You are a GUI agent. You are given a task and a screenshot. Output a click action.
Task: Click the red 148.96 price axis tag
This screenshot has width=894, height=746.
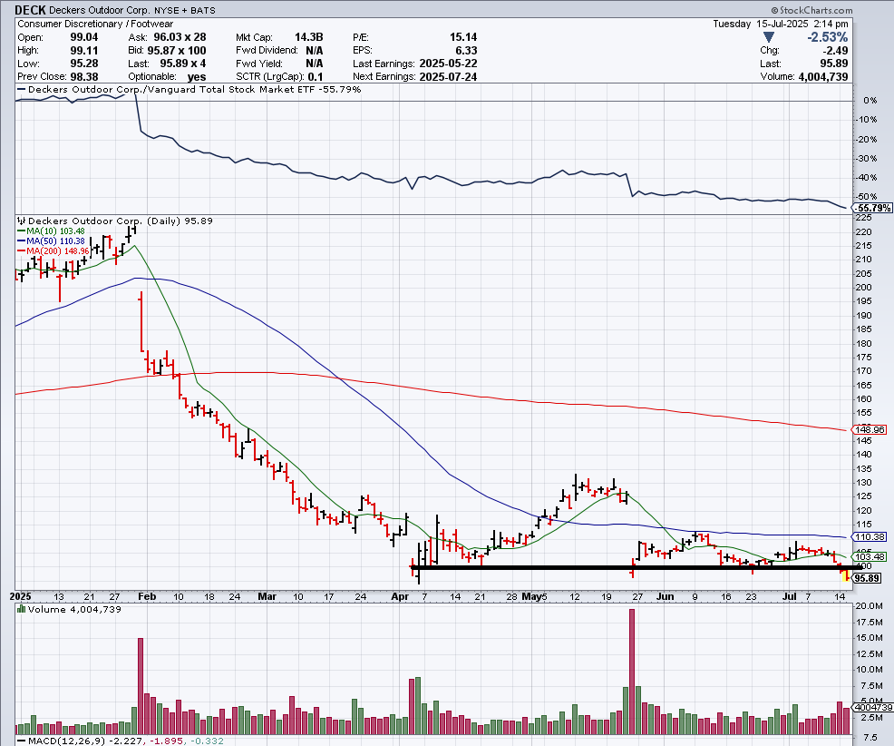pos(870,429)
